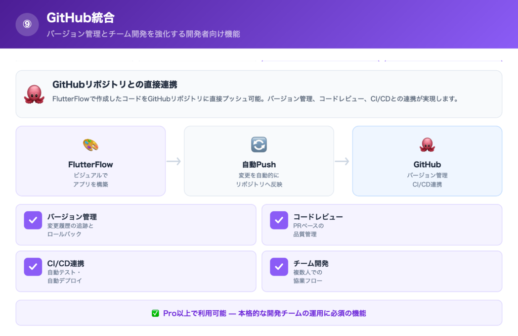518x336 pixels.
Task: Expand the arrow between FlutterFlow and 自動Push
Action: click(x=174, y=161)
